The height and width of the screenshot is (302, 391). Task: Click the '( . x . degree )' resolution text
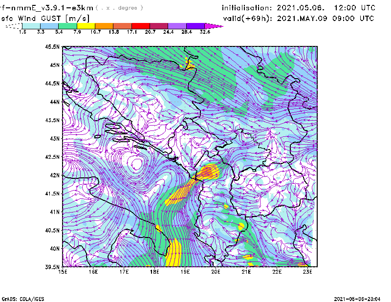click(119, 8)
